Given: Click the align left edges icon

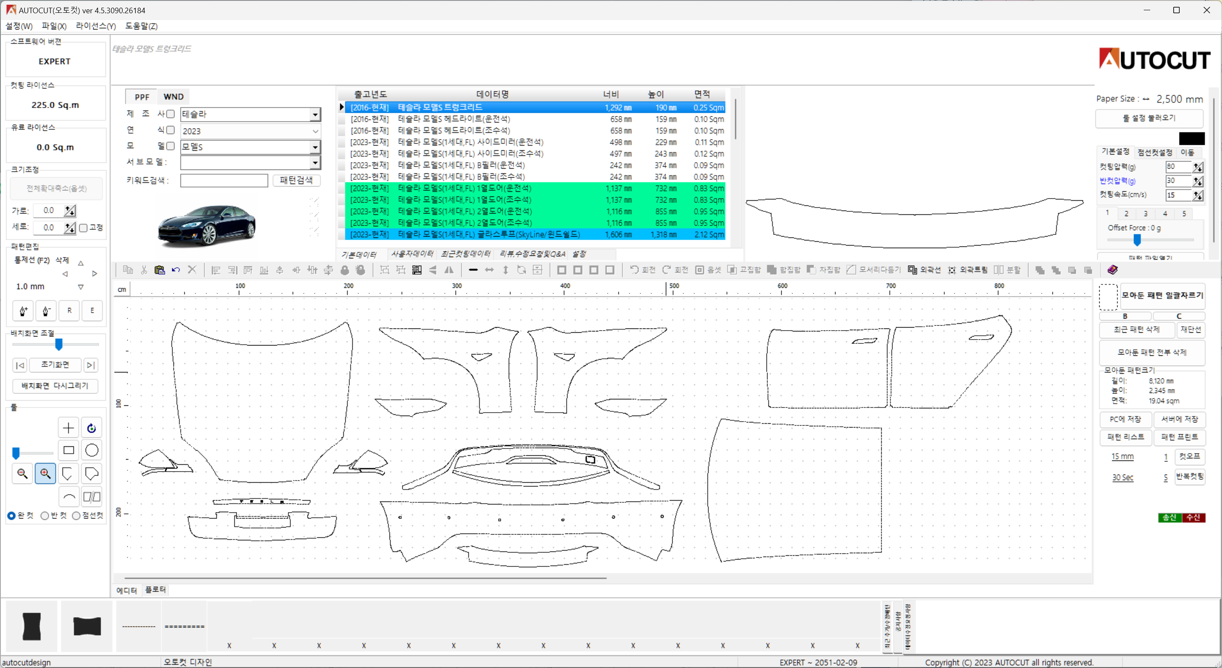Looking at the screenshot, I should click(x=216, y=270).
